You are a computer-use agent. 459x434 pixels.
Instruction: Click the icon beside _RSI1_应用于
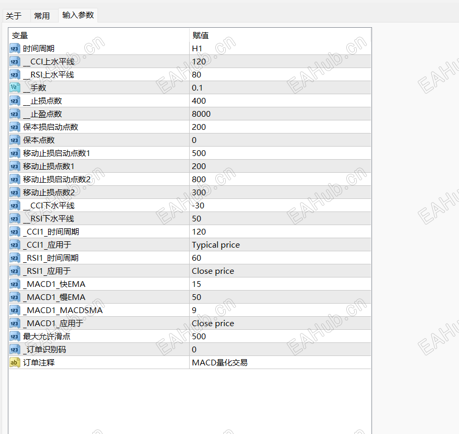(15, 271)
